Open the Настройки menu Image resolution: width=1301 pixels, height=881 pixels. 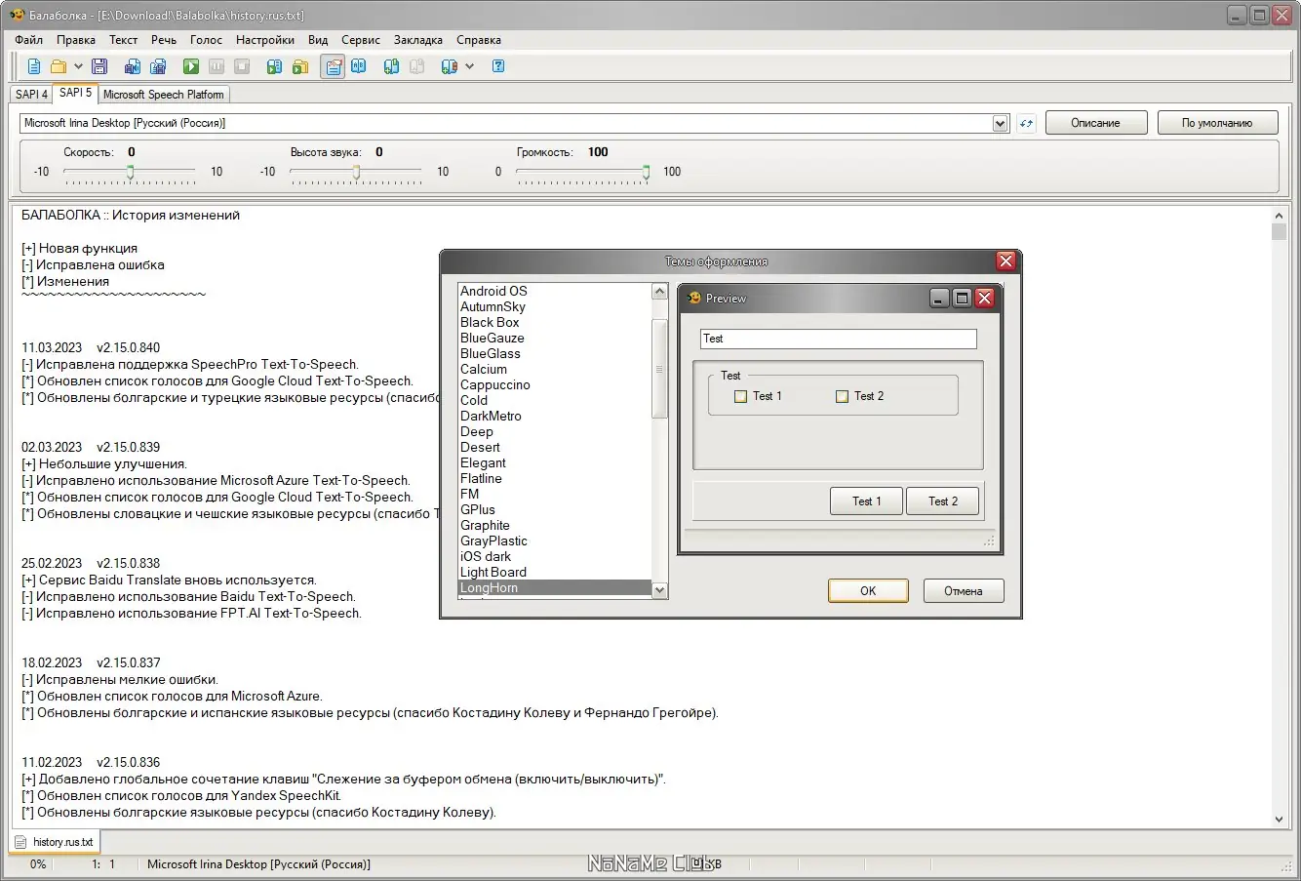coord(265,40)
